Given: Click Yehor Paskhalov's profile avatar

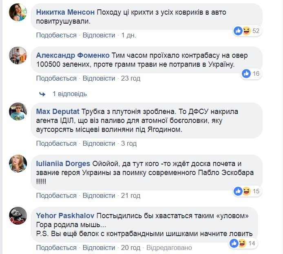Looking at the screenshot, I should tap(18, 216).
